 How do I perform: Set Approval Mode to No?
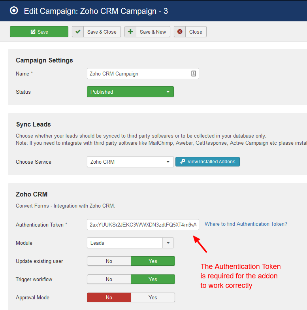pos(109,297)
